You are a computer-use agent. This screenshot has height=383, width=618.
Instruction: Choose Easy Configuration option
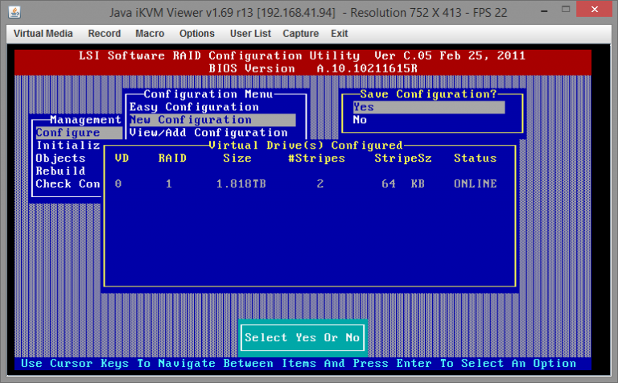click(x=194, y=107)
